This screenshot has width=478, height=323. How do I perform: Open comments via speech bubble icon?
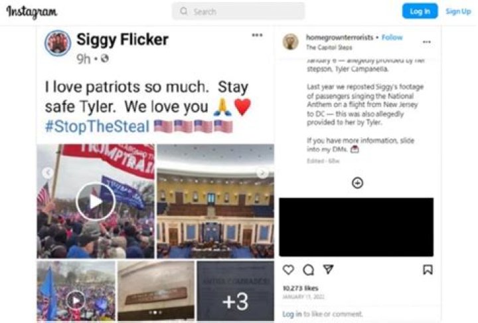(x=308, y=270)
